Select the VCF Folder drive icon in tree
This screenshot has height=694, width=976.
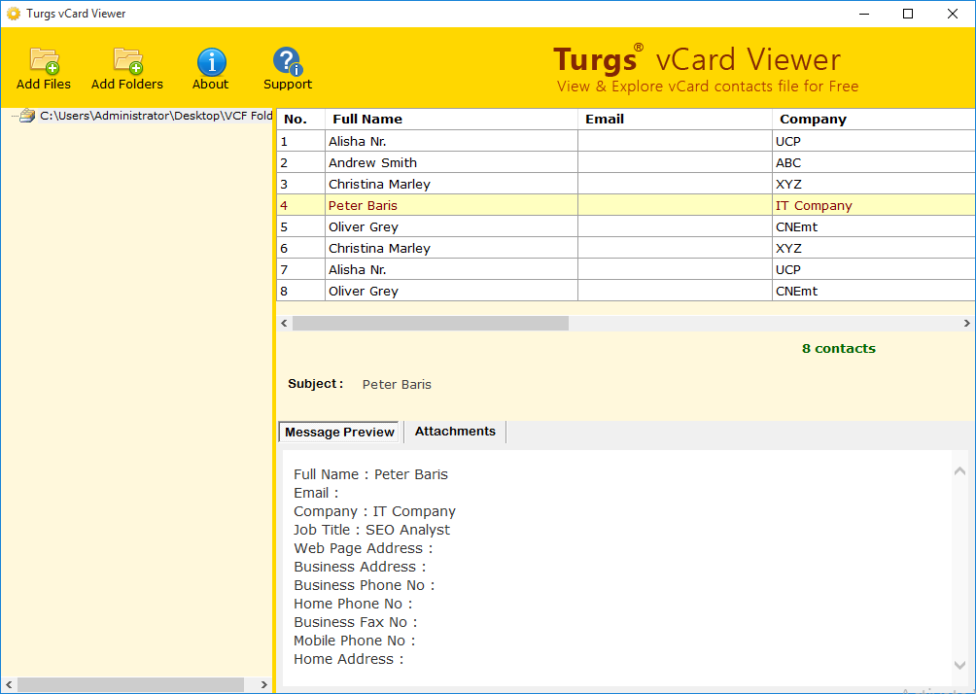(x=27, y=115)
